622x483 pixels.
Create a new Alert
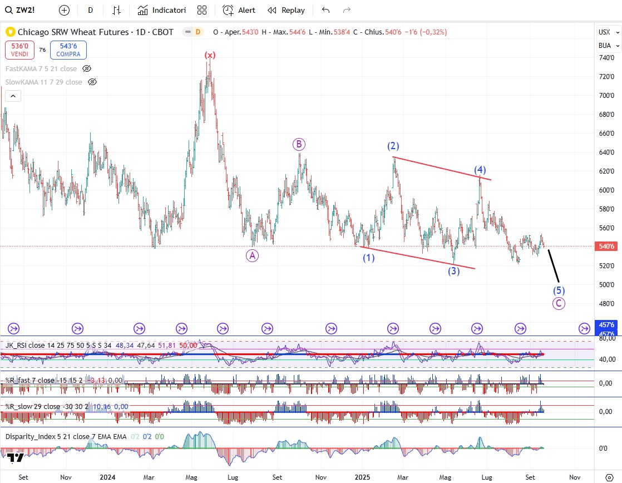tap(239, 10)
